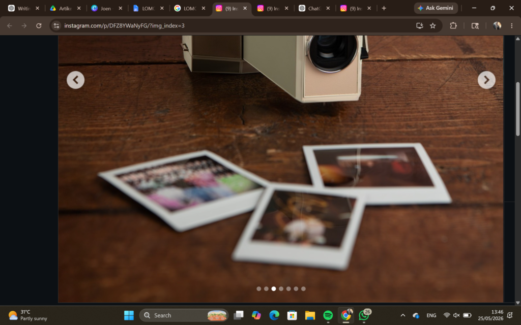521x325 pixels.
Task: Go back to the previous carousel image
Action: tap(75, 80)
